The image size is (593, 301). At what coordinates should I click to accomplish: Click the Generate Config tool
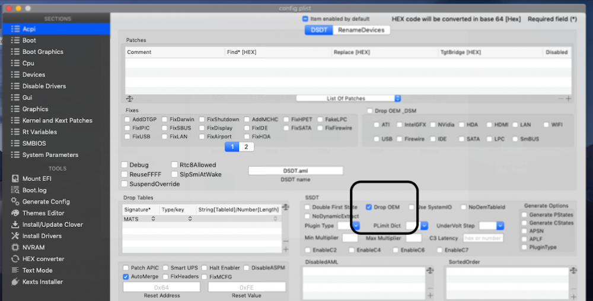pyautogui.click(x=46, y=202)
